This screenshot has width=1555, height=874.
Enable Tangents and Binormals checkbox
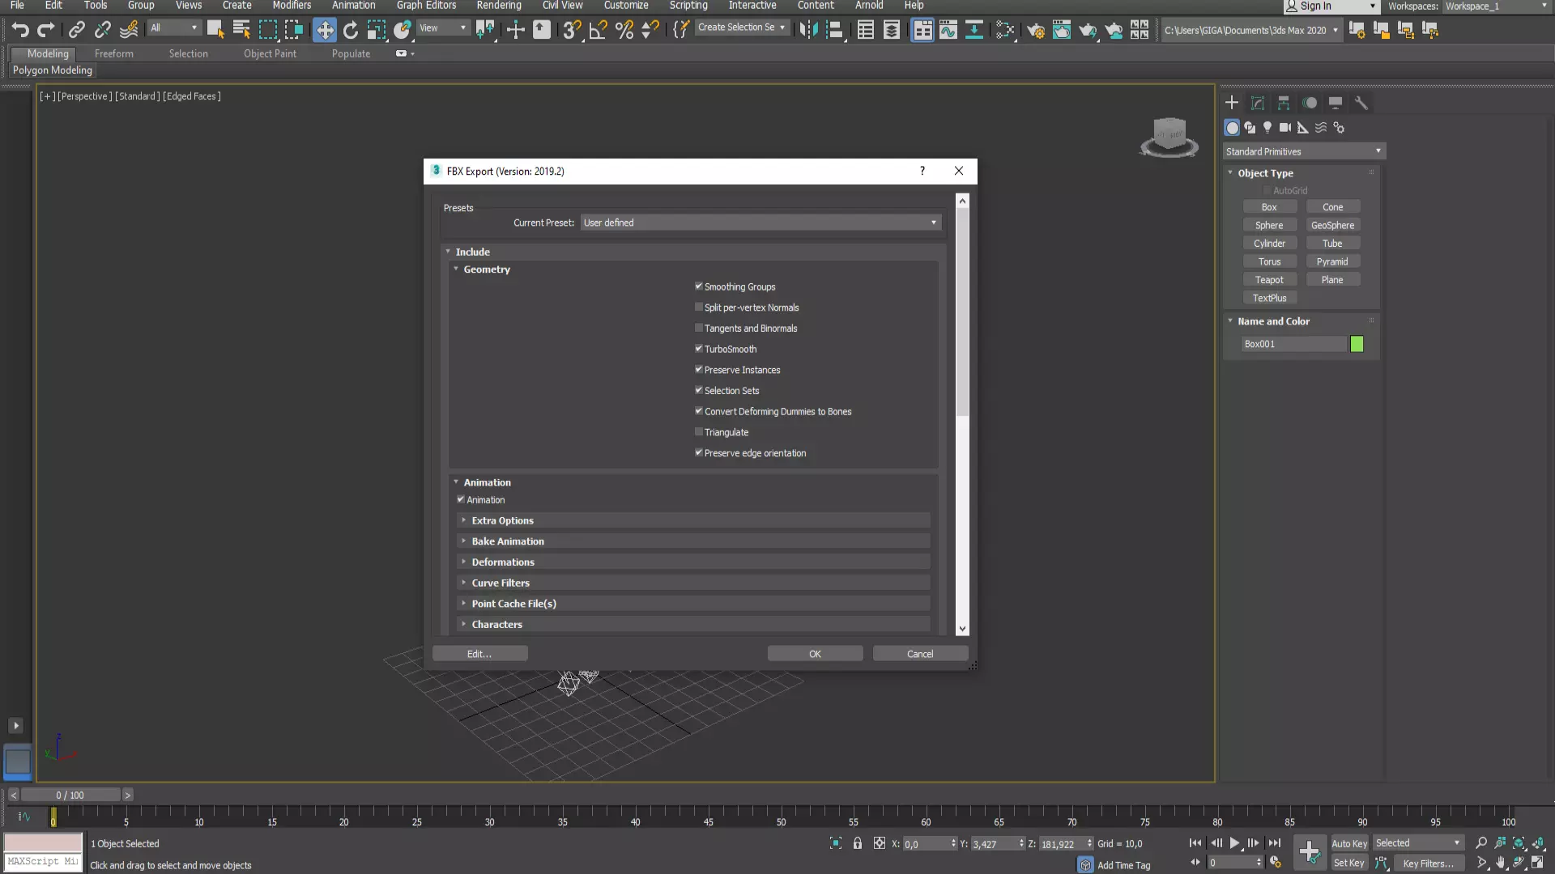pyautogui.click(x=699, y=328)
